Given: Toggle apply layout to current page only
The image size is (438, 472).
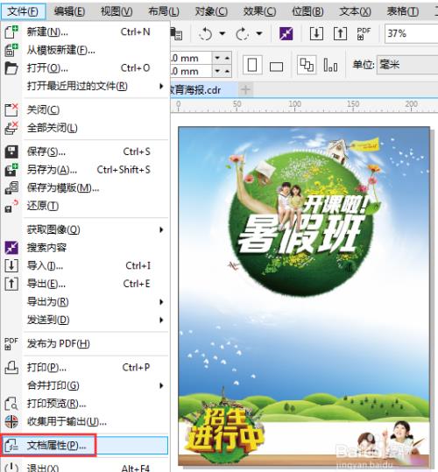Looking at the screenshot, I should point(330,65).
